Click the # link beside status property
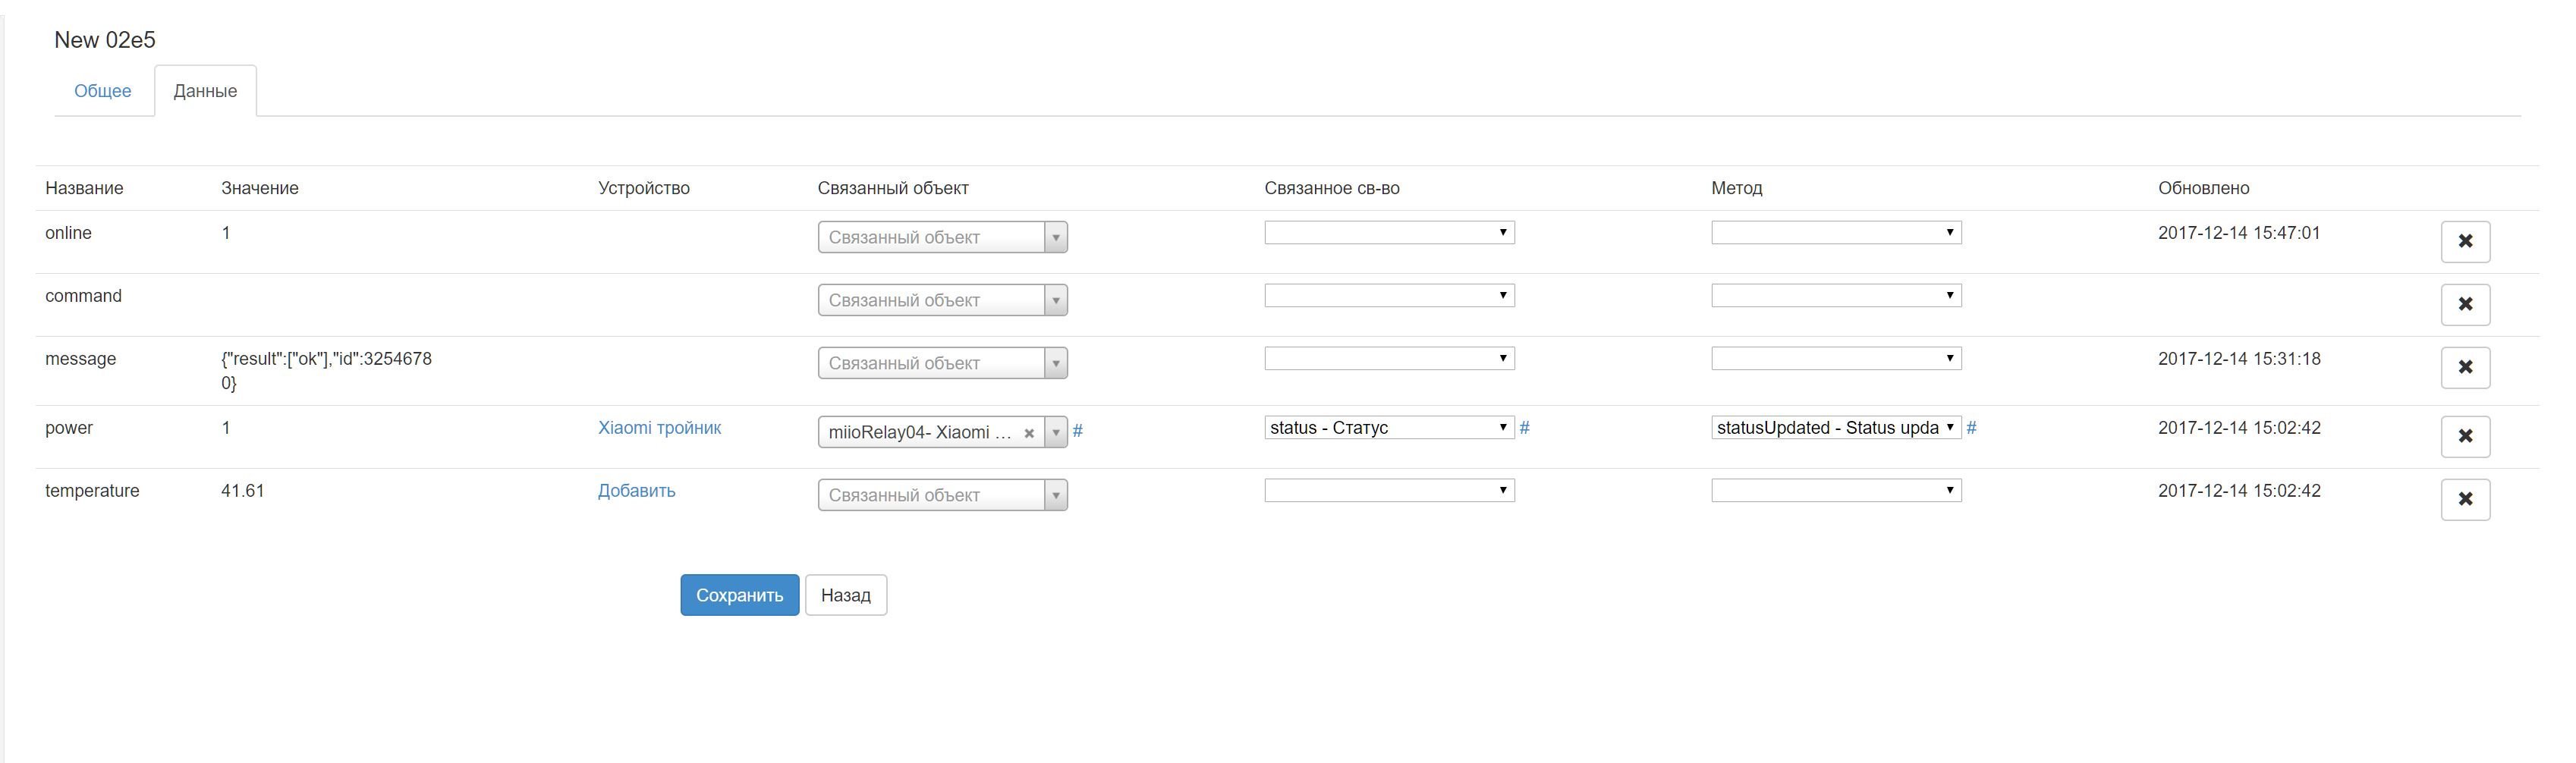This screenshot has height=763, width=2576. tap(1525, 428)
